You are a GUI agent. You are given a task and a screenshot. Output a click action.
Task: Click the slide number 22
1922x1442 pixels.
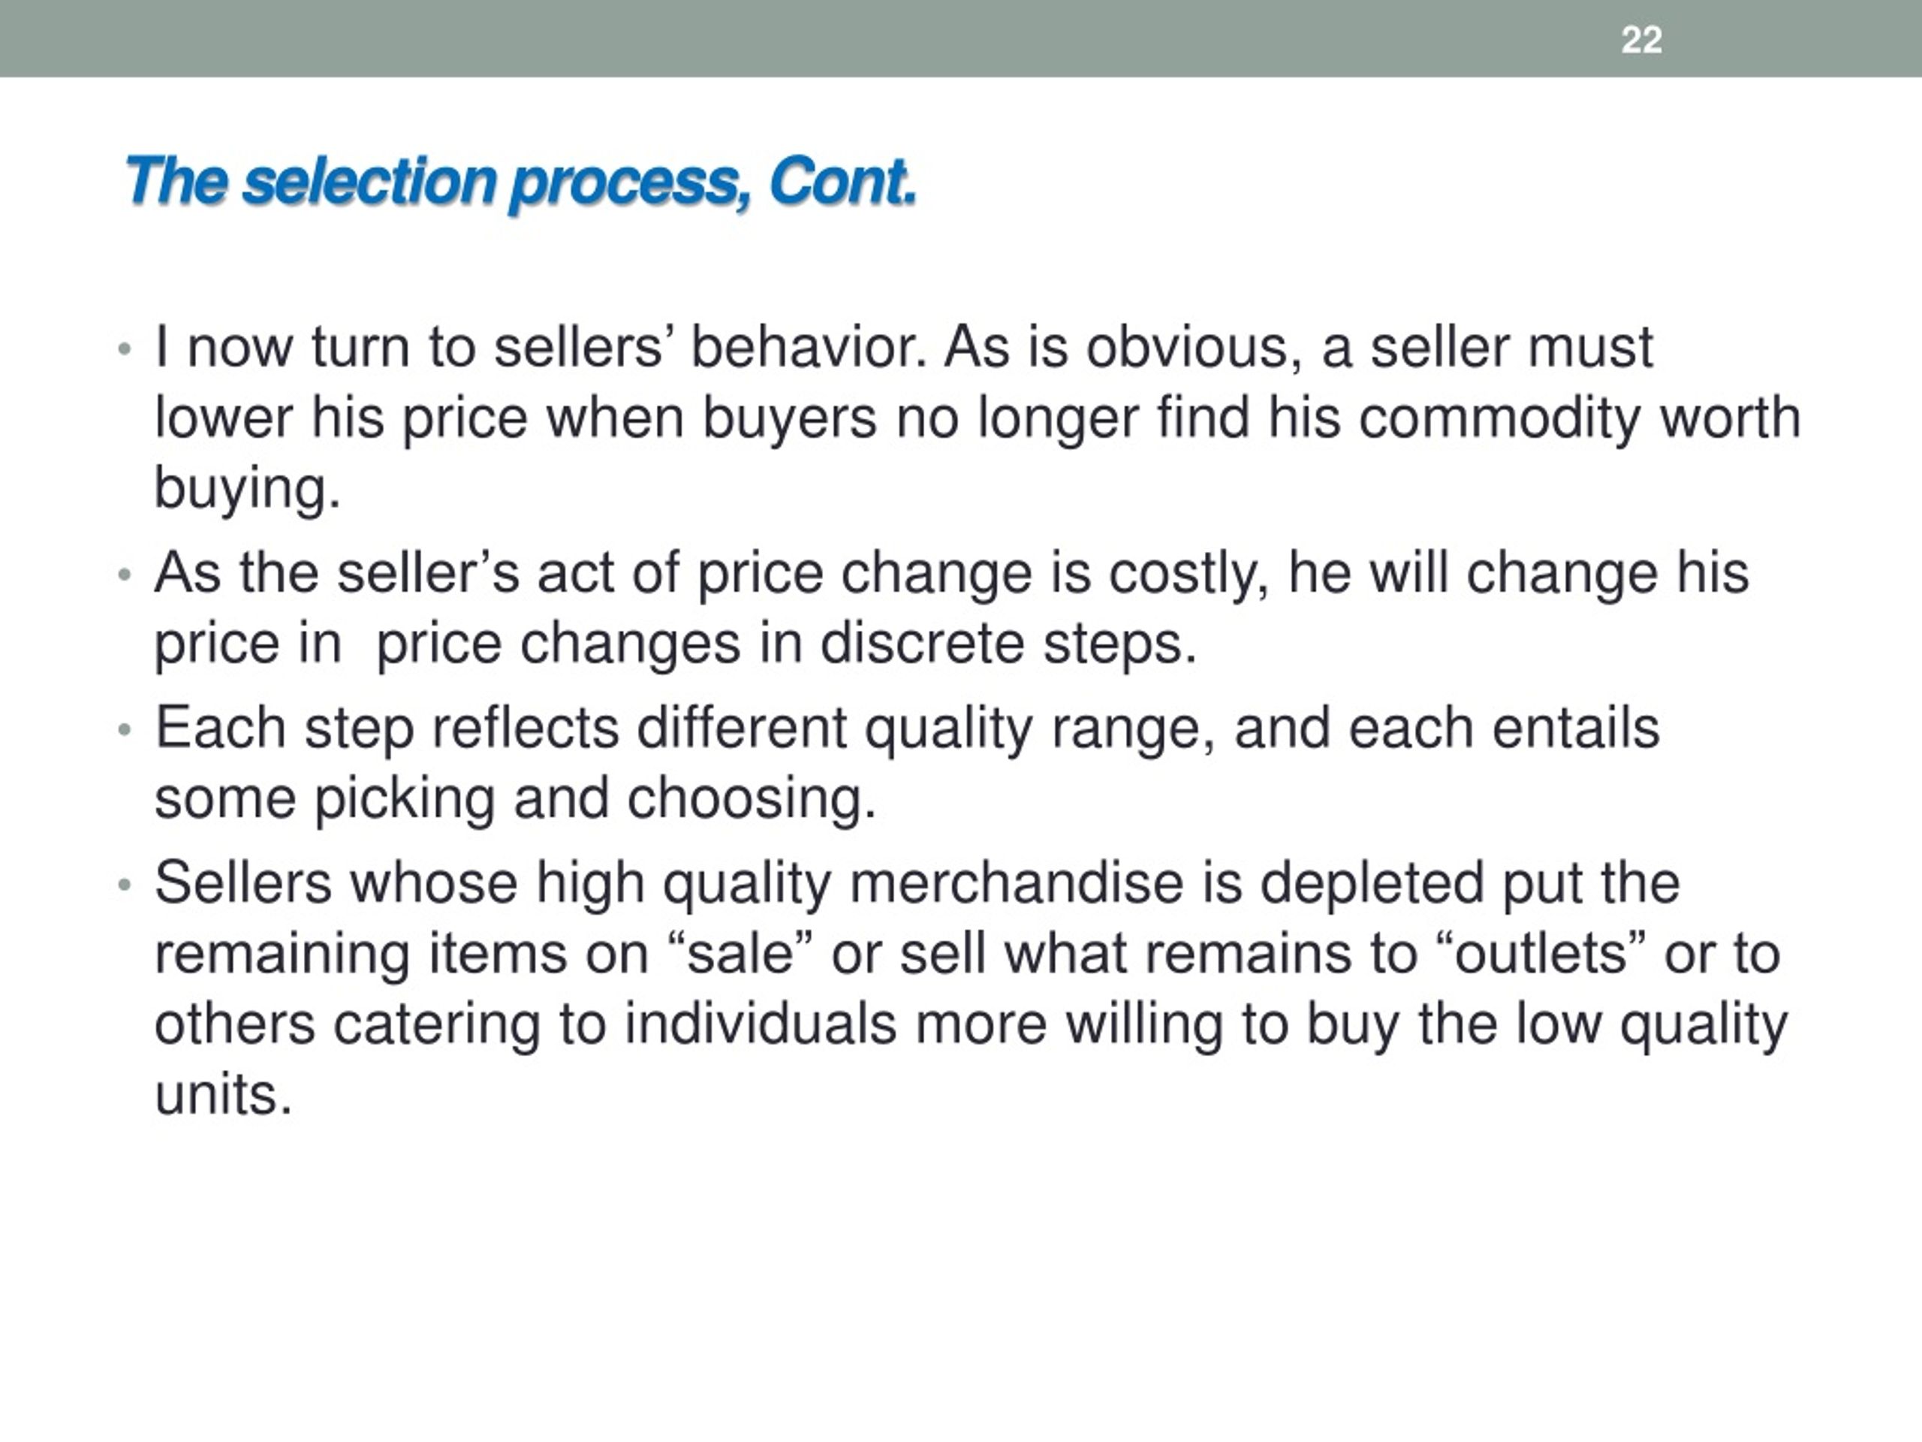pos(1641,40)
